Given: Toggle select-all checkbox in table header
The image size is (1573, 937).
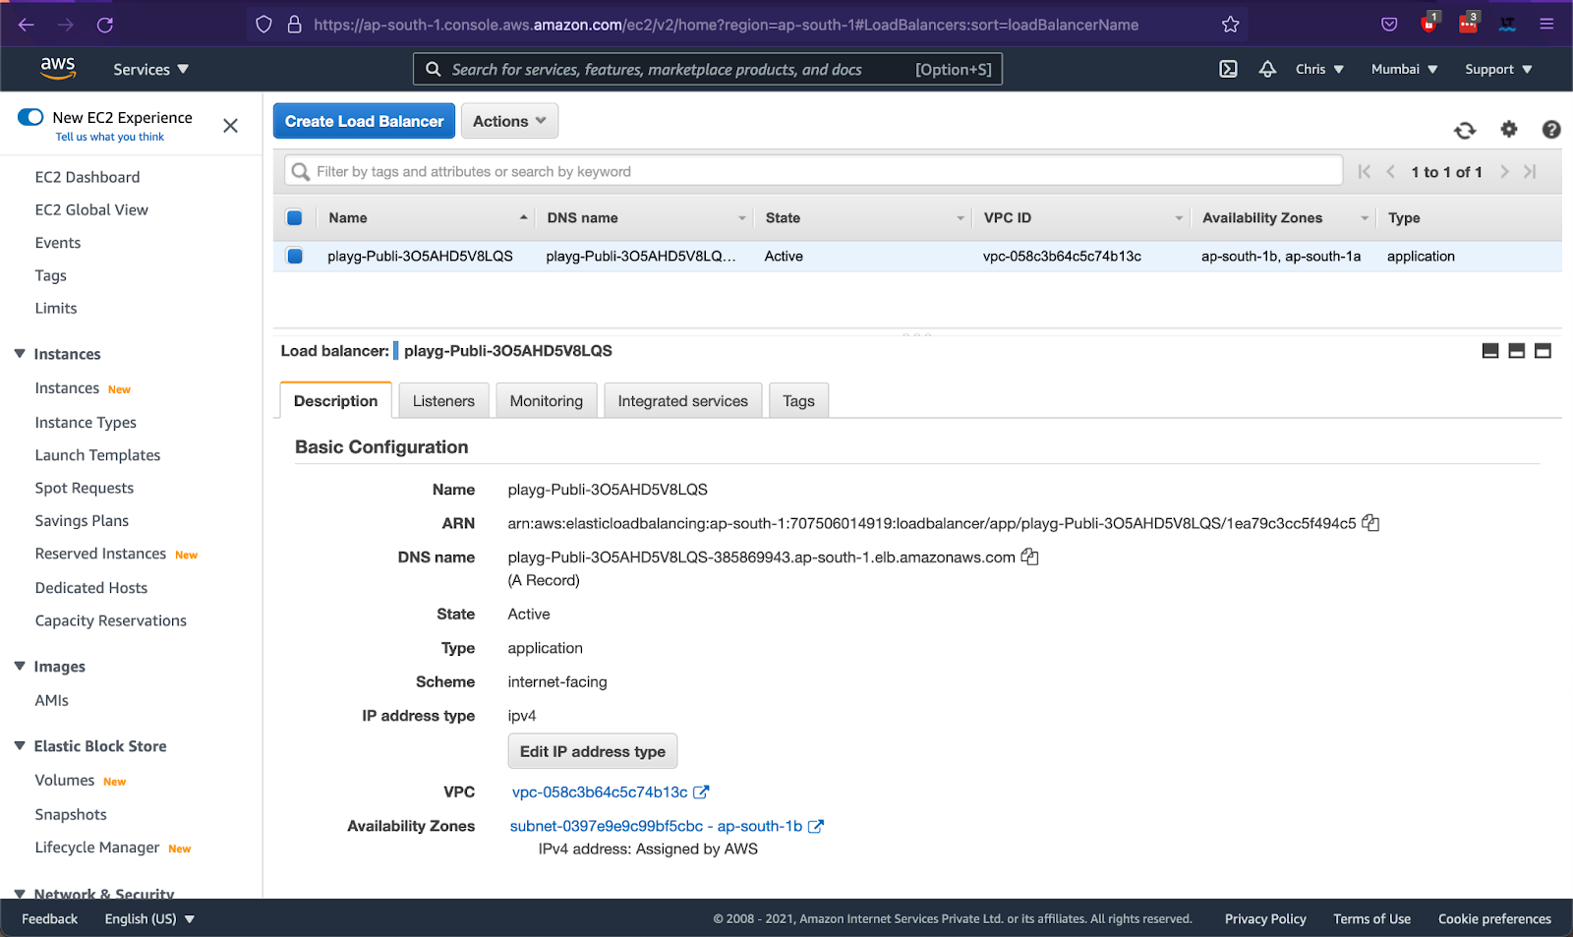Looking at the screenshot, I should [294, 218].
